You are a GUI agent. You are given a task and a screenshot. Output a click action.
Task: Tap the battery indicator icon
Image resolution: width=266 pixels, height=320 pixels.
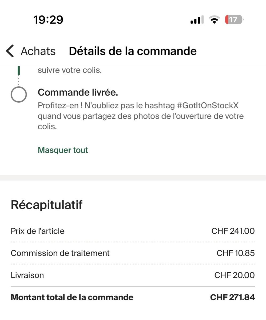coord(234,20)
